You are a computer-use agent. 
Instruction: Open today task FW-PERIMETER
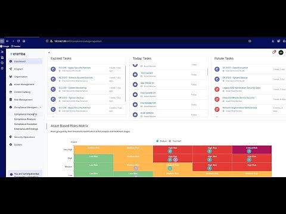148,103
